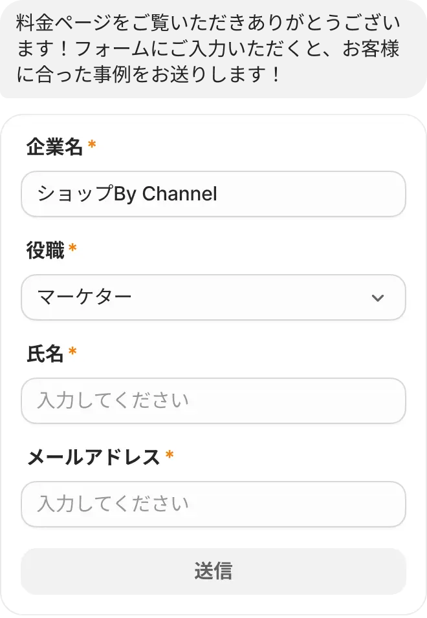Click the word "Channel" in the company field
Screen dimensions: 427x618
coord(180,194)
